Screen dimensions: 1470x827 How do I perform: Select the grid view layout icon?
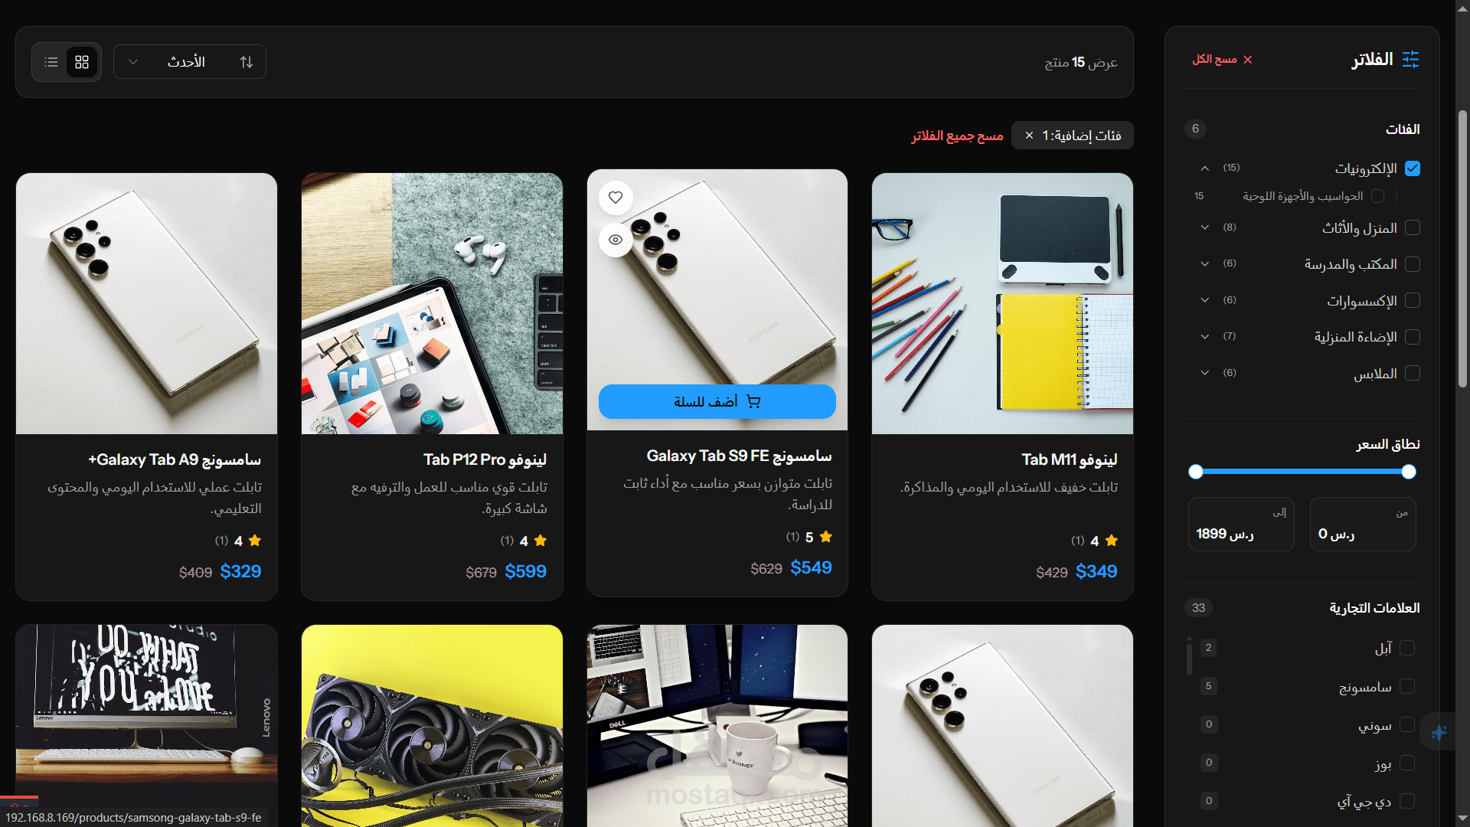82,62
